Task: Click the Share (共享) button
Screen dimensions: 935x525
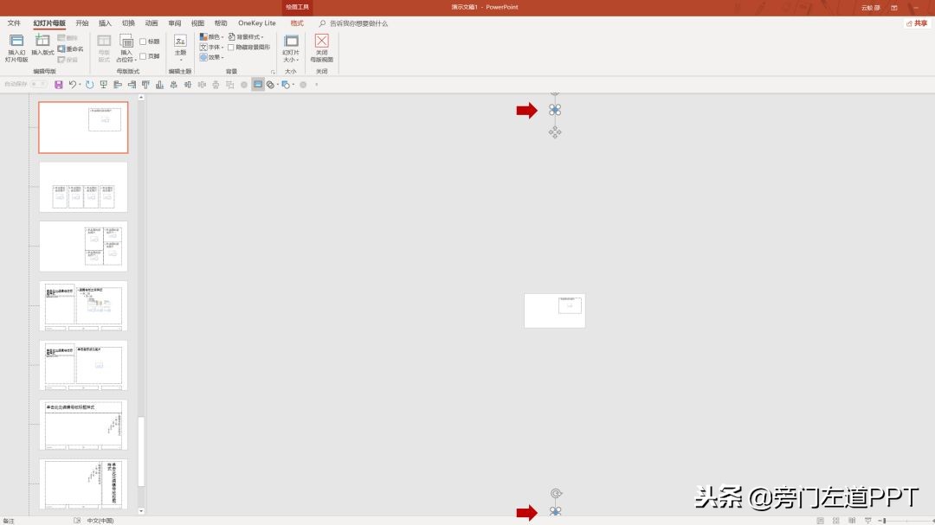Action: coord(917,23)
